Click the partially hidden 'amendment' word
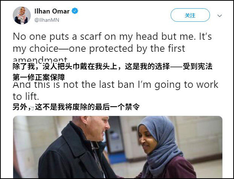234x179 pixels. point(40,59)
